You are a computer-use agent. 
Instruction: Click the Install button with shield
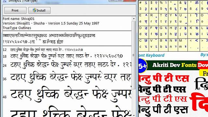point(39,10)
